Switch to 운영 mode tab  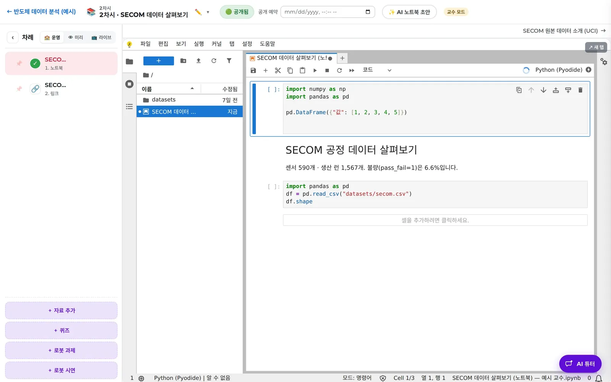[x=52, y=37]
